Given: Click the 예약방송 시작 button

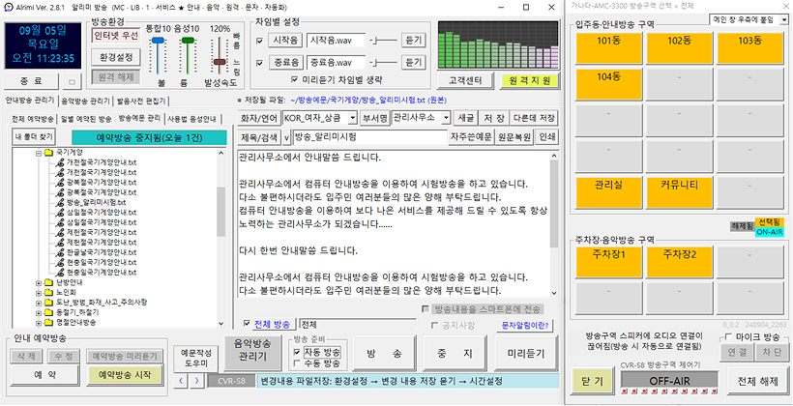Looking at the screenshot, I should (x=127, y=375).
